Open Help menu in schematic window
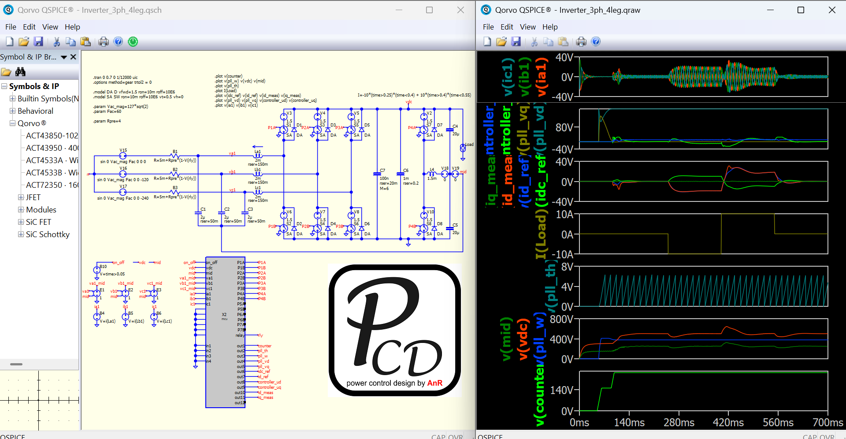 72,27
